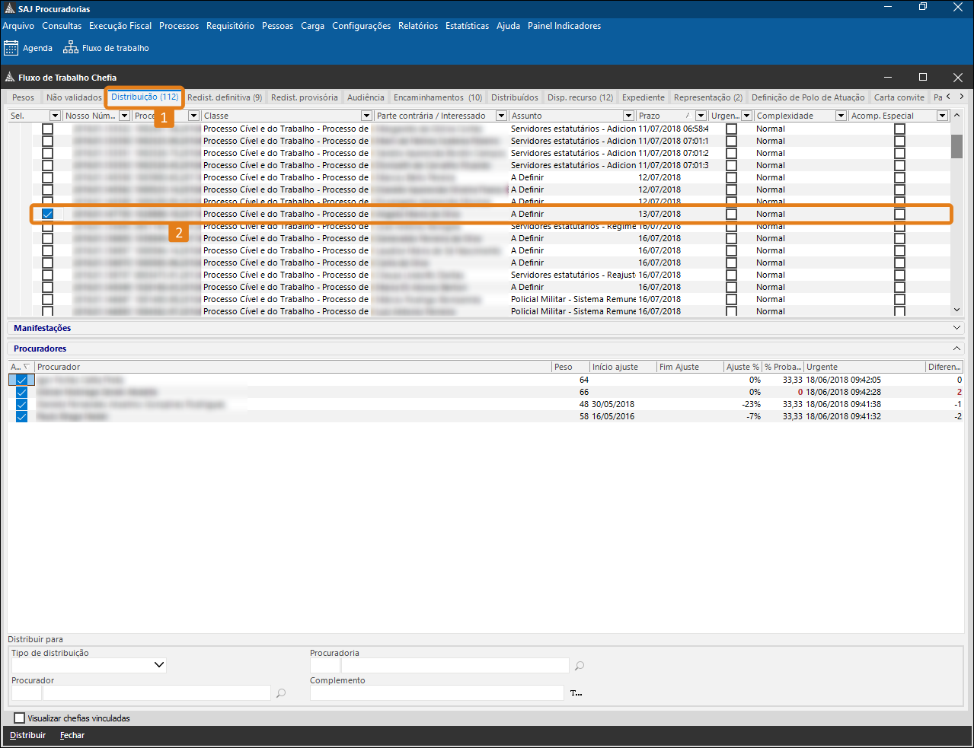Collapse the Manifestações section
The width and height of the screenshot is (974, 748).
(957, 328)
